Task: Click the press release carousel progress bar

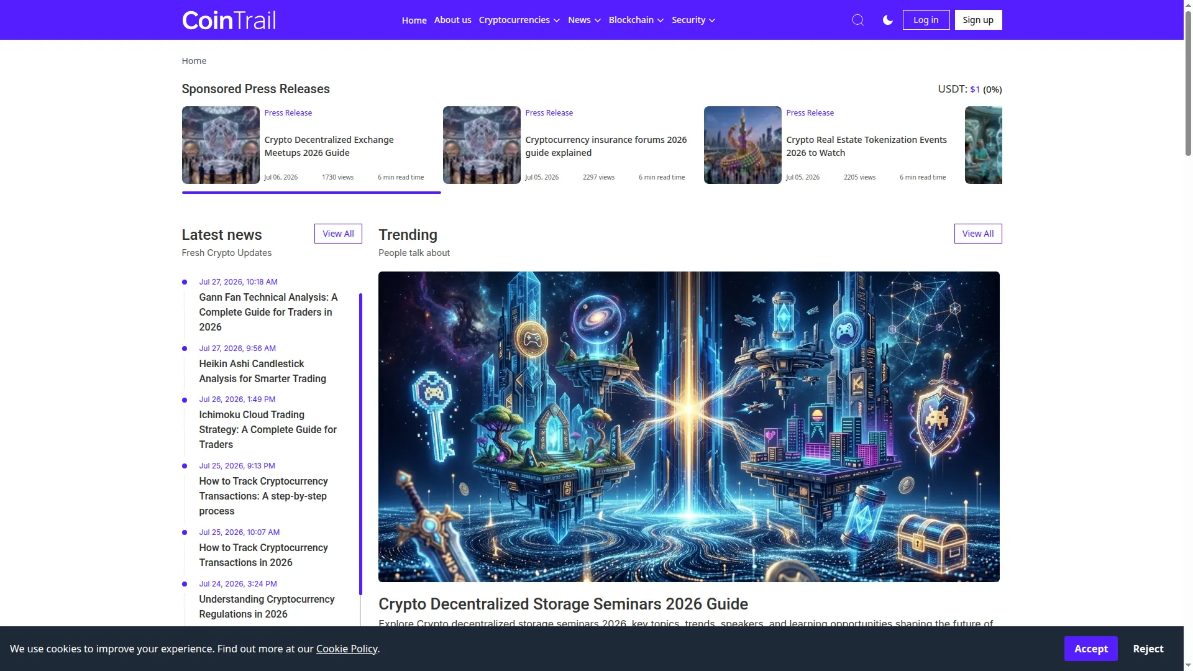Action: pos(311,193)
